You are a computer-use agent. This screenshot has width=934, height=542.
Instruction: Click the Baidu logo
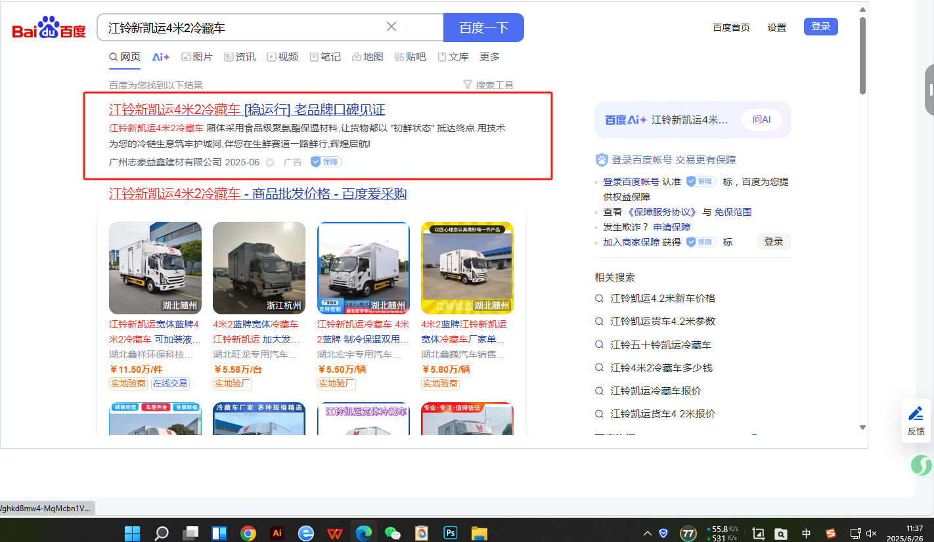(x=49, y=29)
